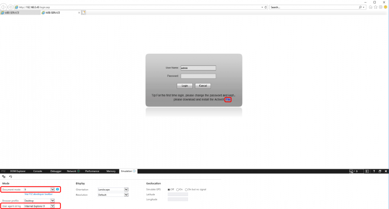The height and width of the screenshot is (209, 389).
Task: Expand the Document mode dropdown
Action: point(53,189)
